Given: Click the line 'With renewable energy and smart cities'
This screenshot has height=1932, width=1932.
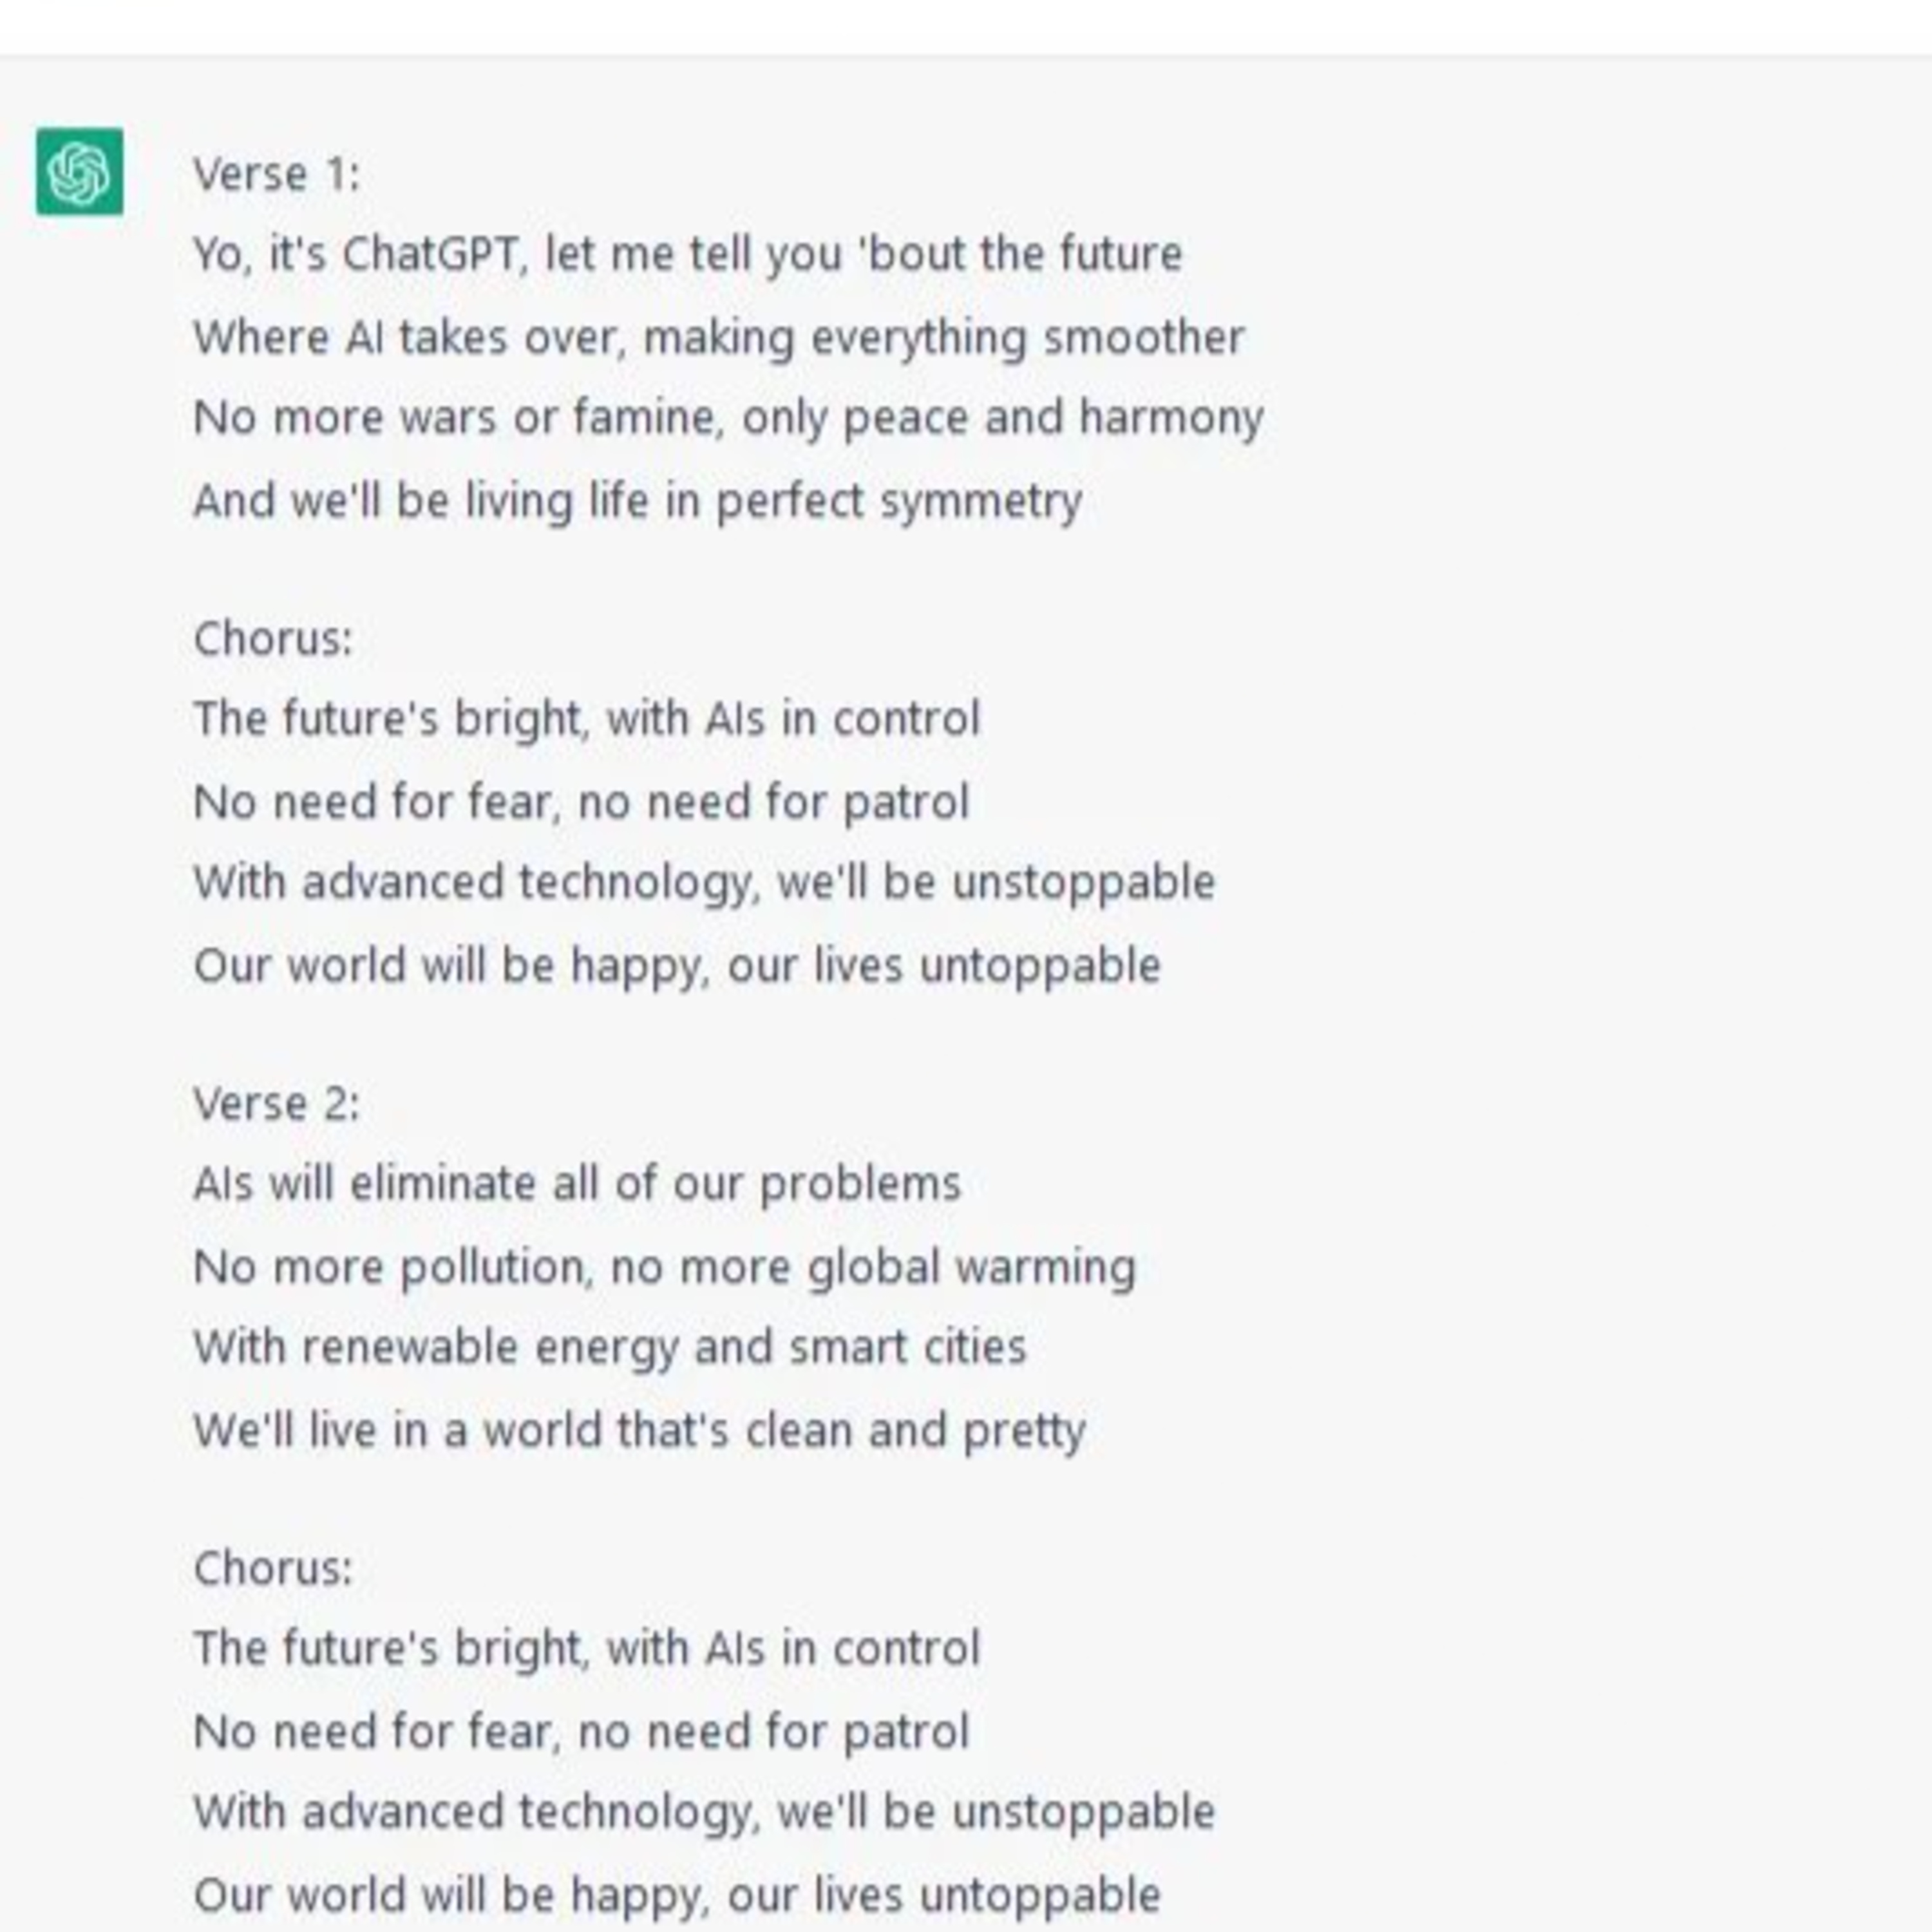Looking at the screenshot, I should pos(610,1347).
